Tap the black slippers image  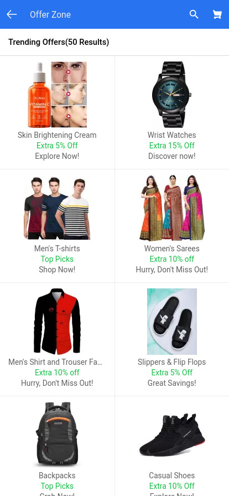point(171,322)
